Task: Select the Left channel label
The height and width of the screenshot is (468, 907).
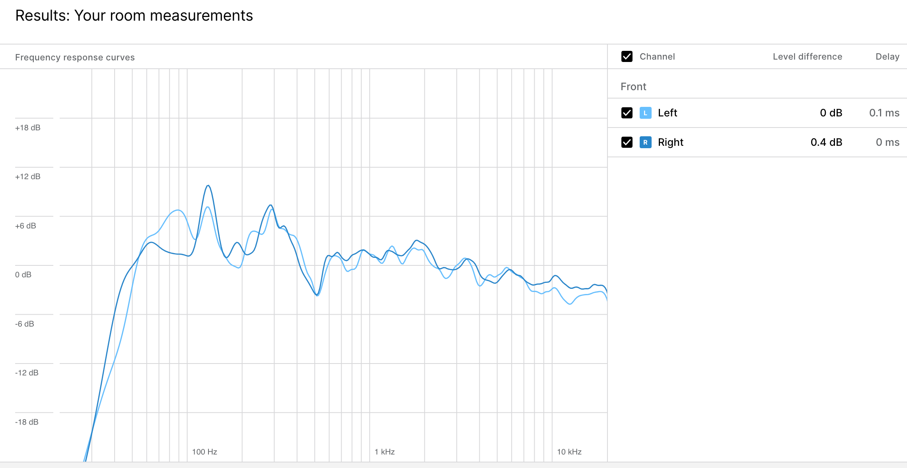Action: click(x=667, y=113)
